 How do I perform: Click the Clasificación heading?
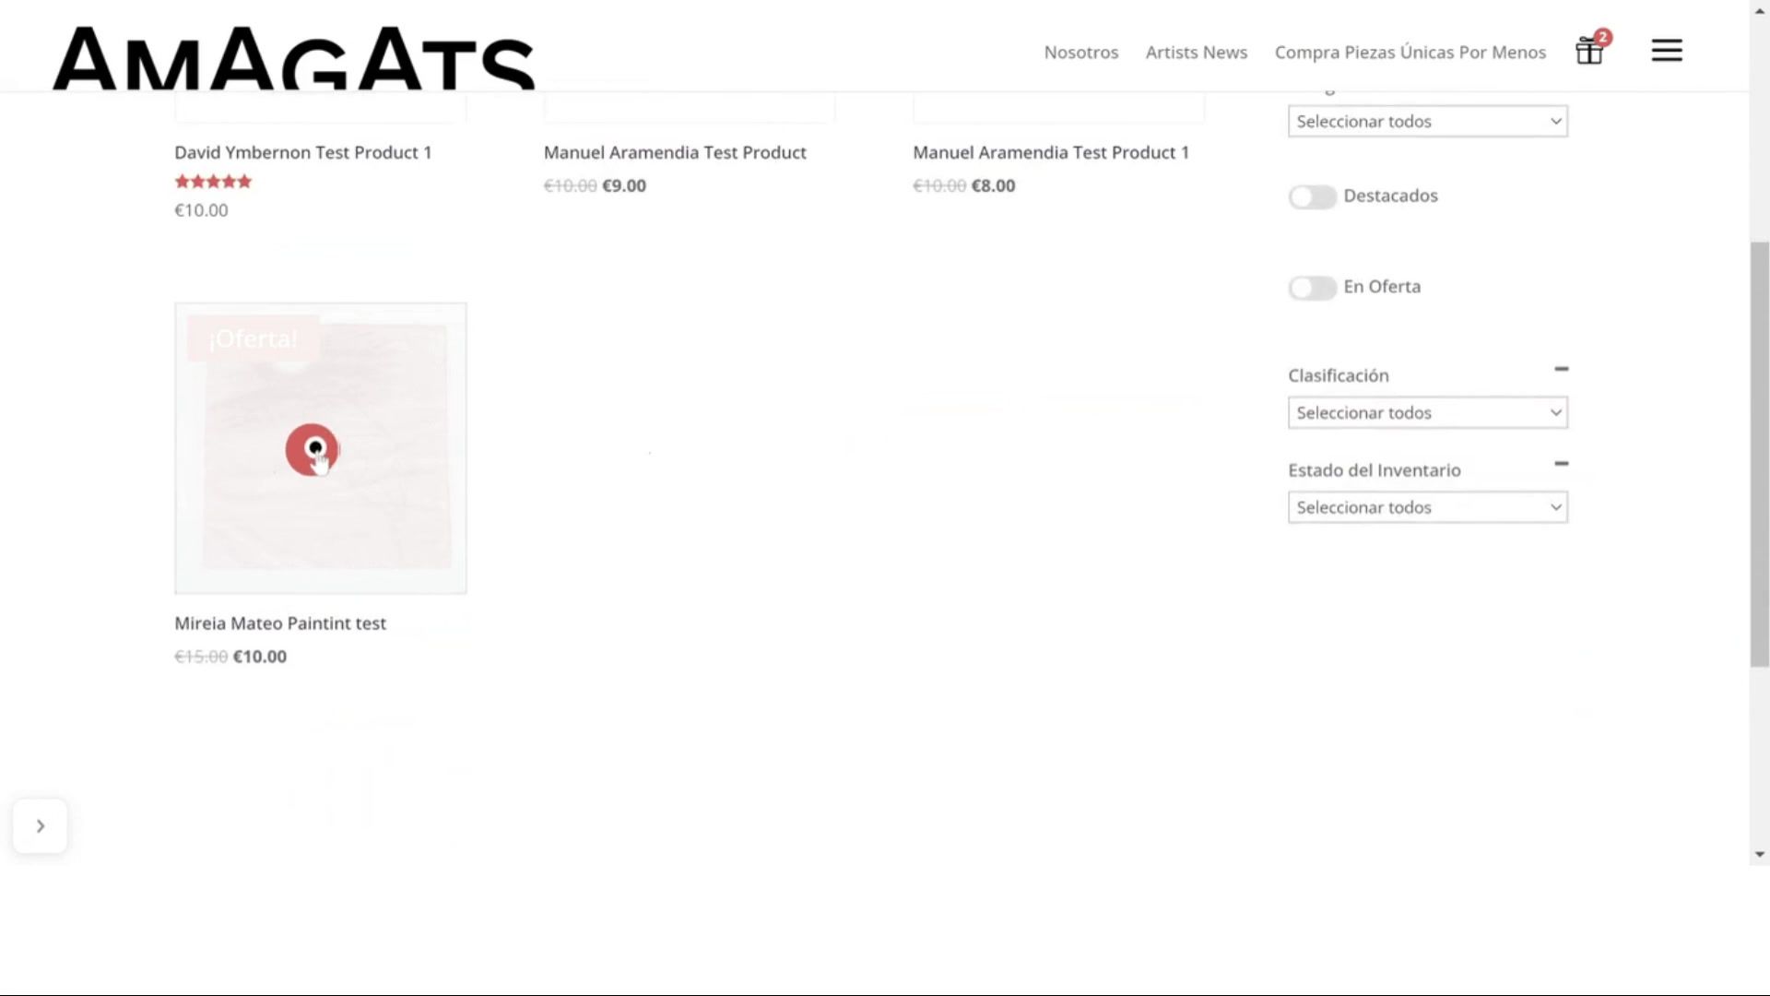tap(1339, 376)
